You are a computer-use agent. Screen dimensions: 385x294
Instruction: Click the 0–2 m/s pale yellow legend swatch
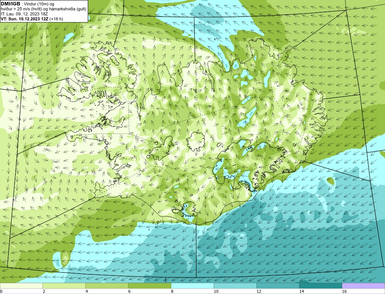(x=21, y=286)
